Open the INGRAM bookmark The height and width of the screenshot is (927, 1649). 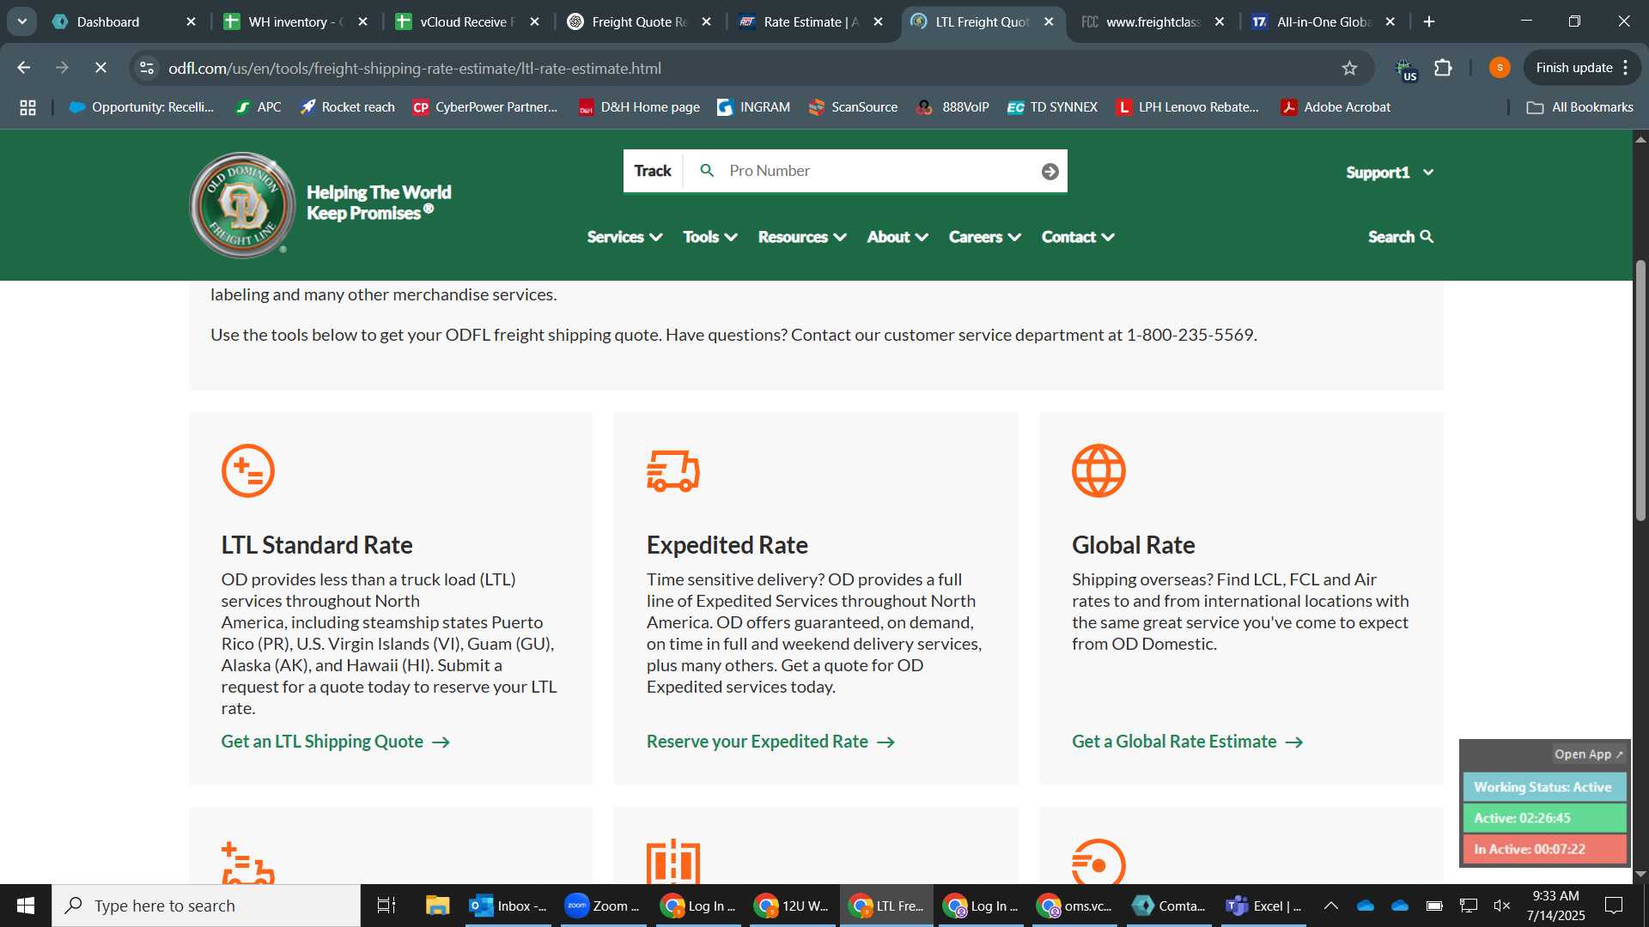pyautogui.click(x=753, y=107)
